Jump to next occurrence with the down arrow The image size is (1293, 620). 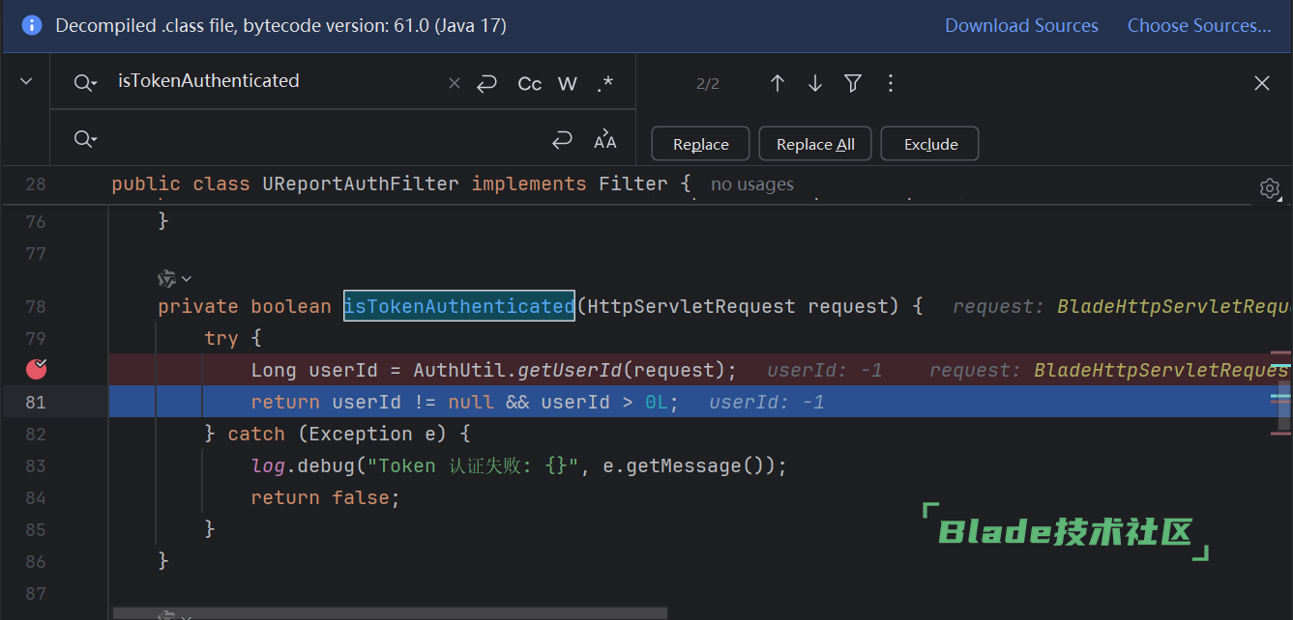click(814, 84)
